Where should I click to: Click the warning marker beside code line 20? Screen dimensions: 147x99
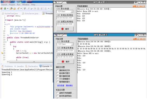pos(2,53)
